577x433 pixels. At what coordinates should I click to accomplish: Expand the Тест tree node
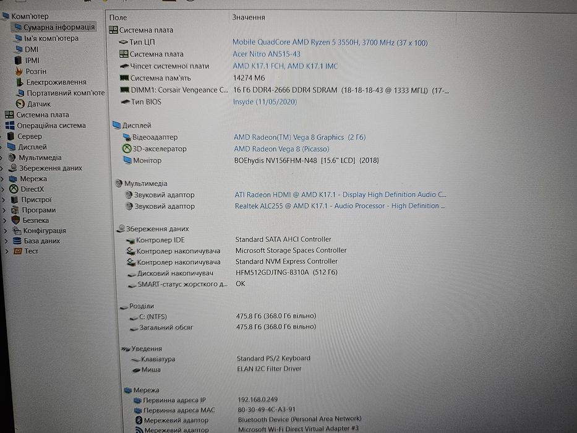(x=7, y=251)
